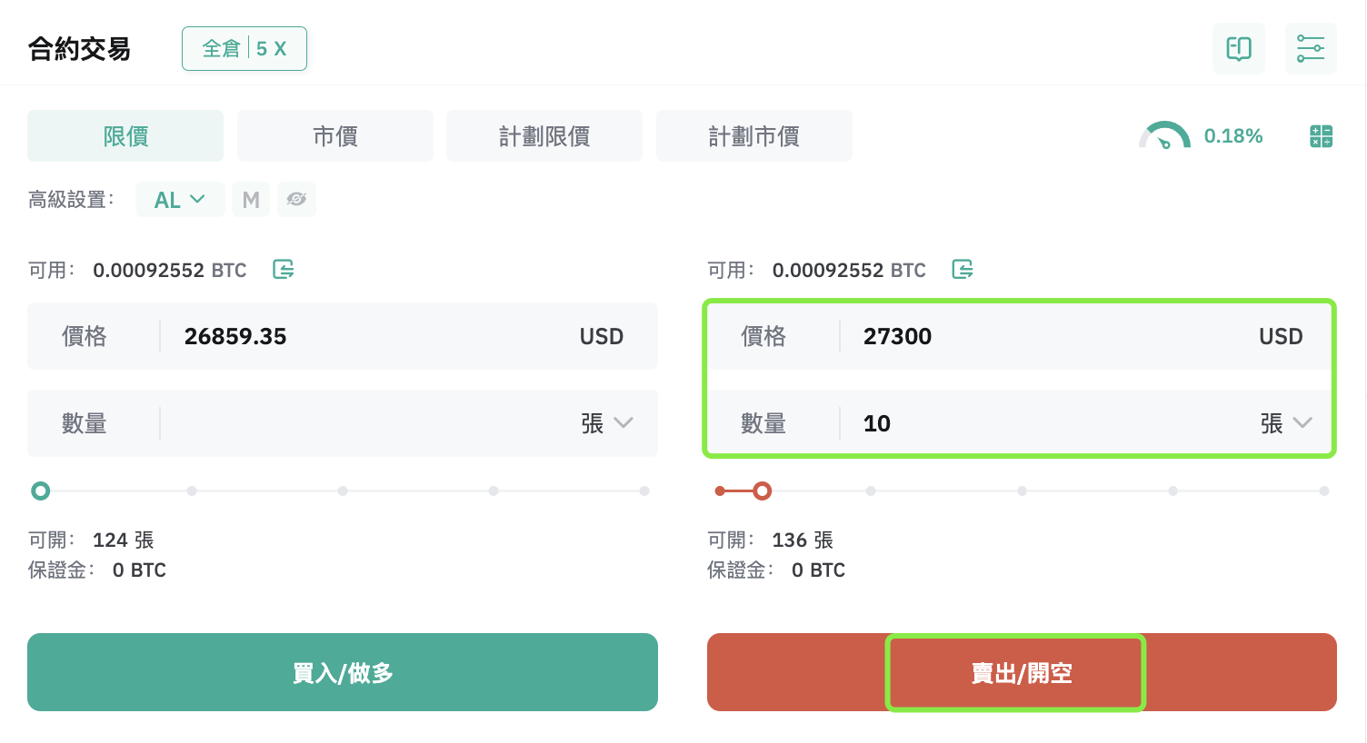
Task: Open the 張 unit dropdown in right quantity field
Action: [1286, 423]
